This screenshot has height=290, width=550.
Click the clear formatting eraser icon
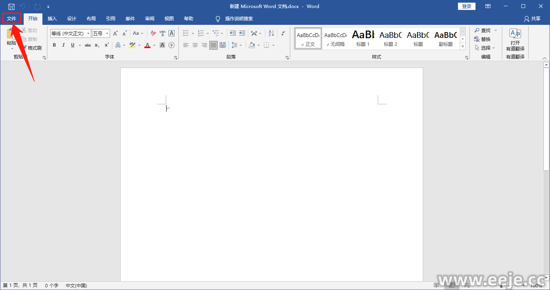point(153,34)
